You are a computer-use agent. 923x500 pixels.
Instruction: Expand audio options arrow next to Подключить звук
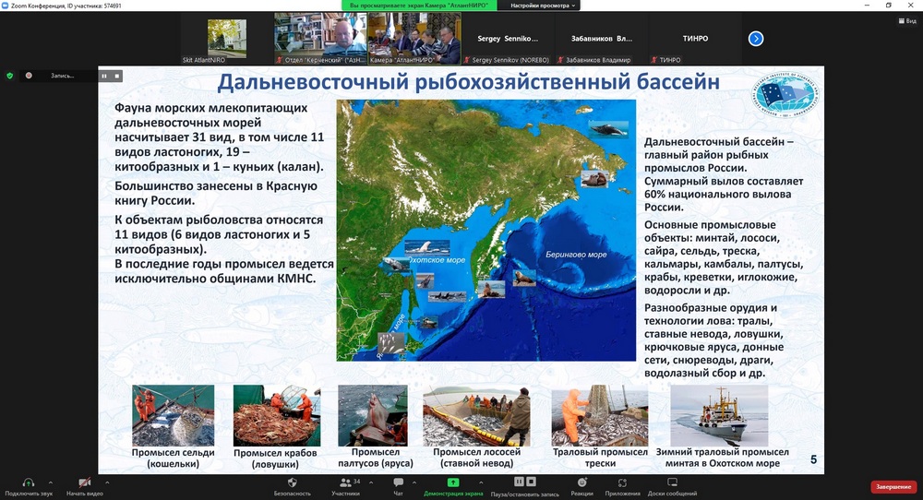pyautogui.click(x=50, y=482)
